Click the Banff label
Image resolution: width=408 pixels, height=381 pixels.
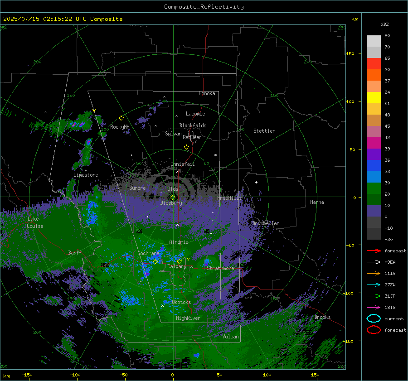tap(75, 252)
